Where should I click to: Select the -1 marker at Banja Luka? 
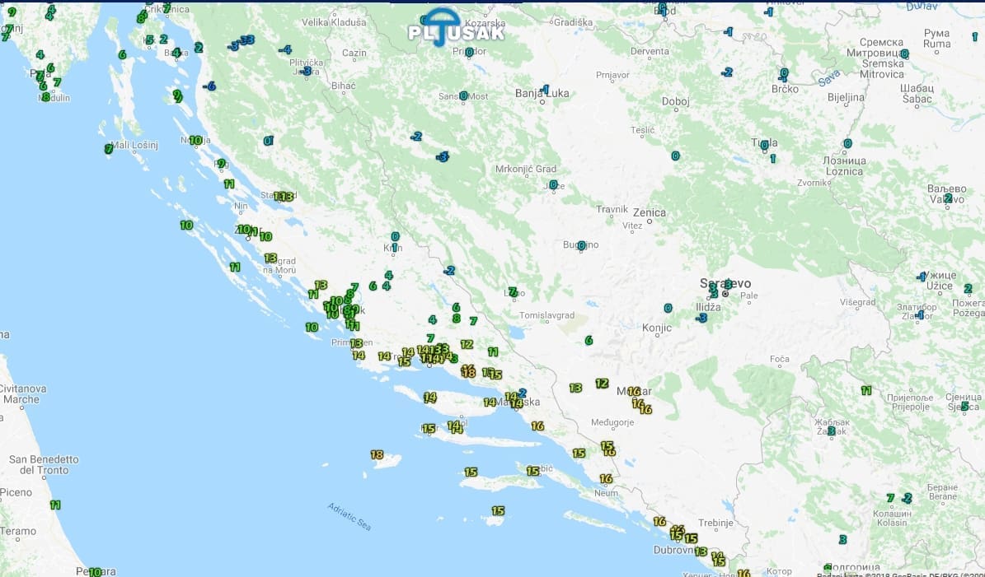[x=544, y=89]
